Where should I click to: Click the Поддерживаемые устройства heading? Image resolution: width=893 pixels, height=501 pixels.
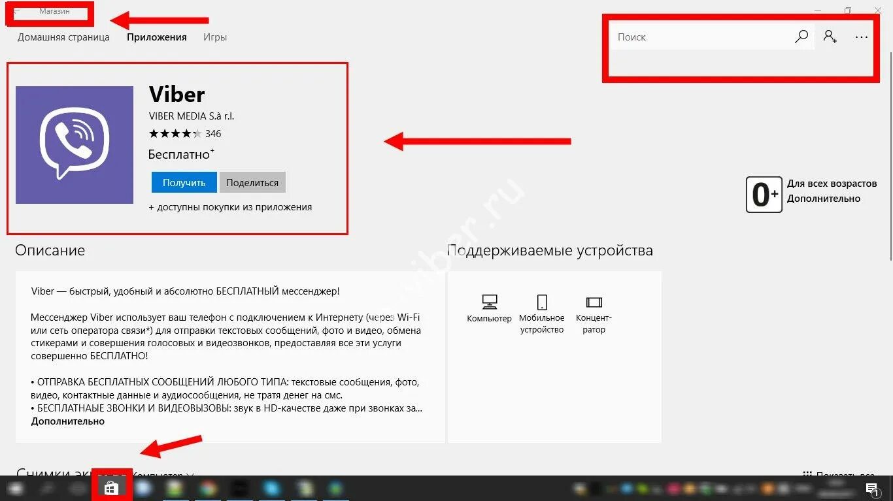pos(550,251)
